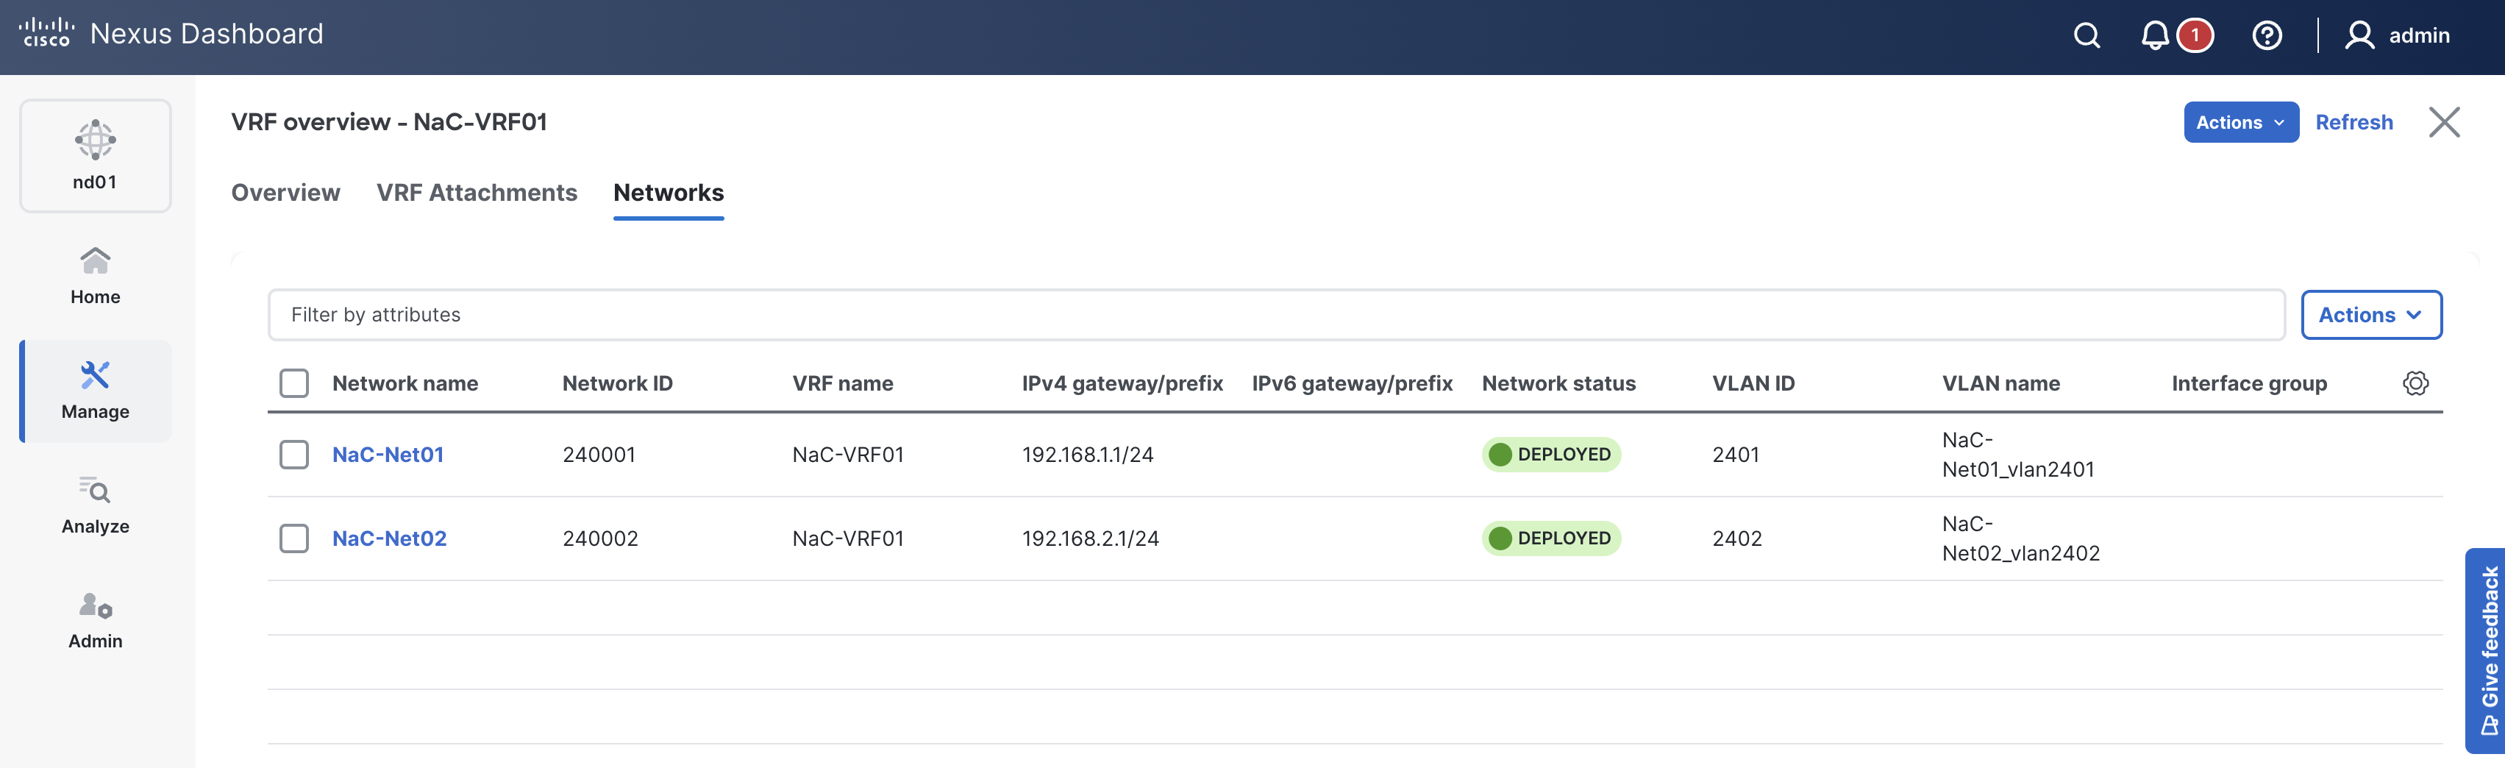Select the nd01 cluster tile

tap(96, 155)
